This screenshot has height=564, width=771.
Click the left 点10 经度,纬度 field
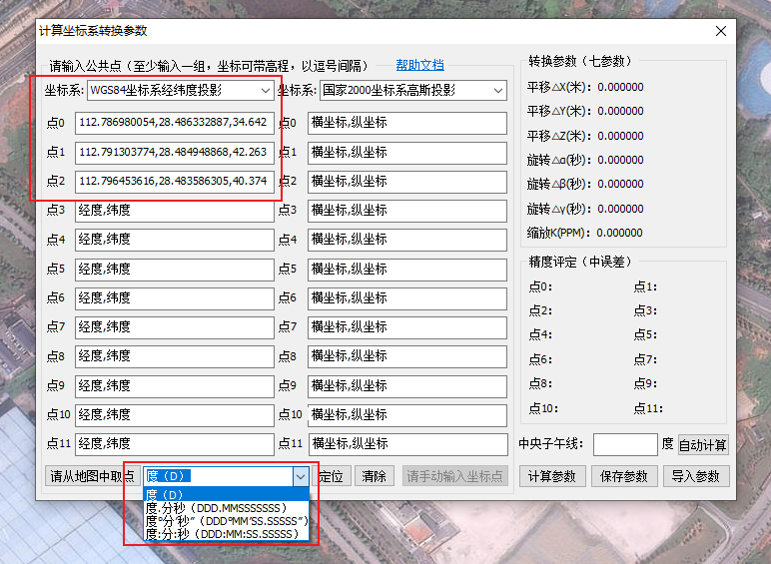[175, 415]
